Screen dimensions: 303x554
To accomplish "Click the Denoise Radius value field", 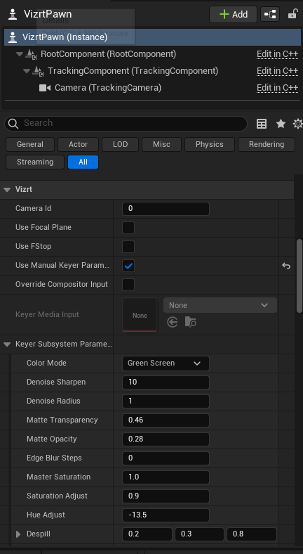I will click(166, 401).
